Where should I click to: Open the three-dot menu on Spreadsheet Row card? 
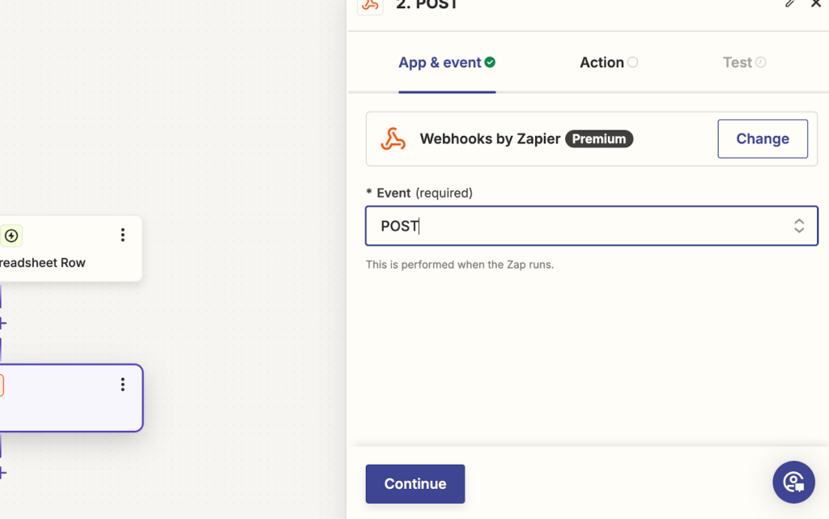122,235
